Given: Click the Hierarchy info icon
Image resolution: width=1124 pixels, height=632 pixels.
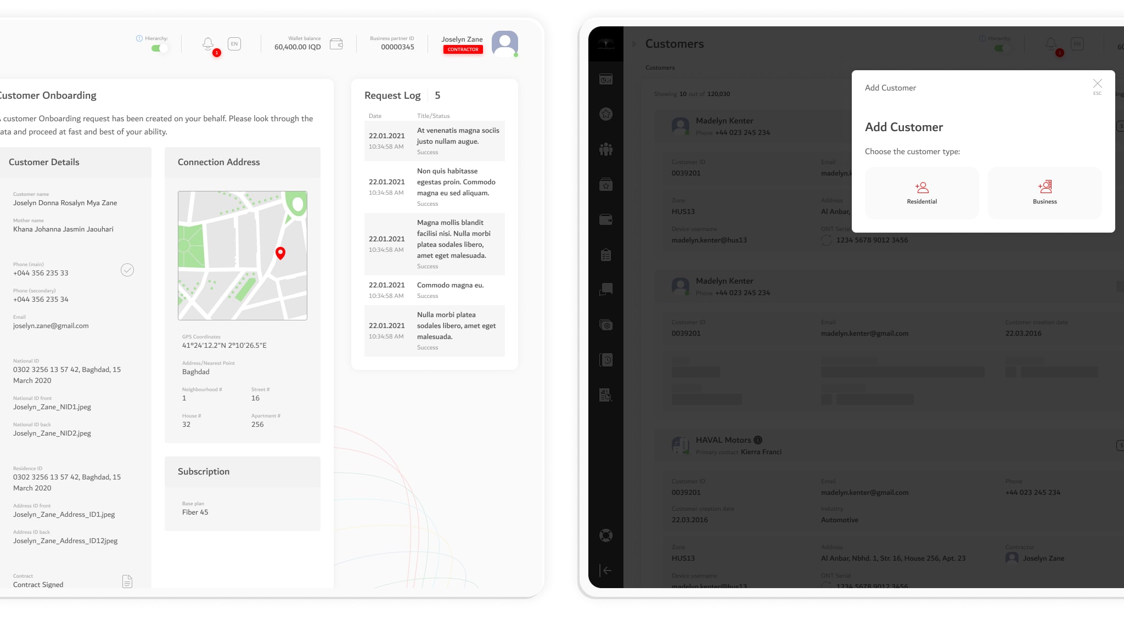Looking at the screenshot, I should (139, 38).
